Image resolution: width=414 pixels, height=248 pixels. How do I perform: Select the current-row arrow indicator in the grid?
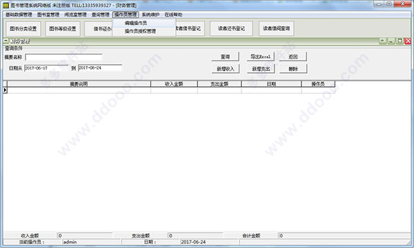pyautogui.click(x=5, y=90)
